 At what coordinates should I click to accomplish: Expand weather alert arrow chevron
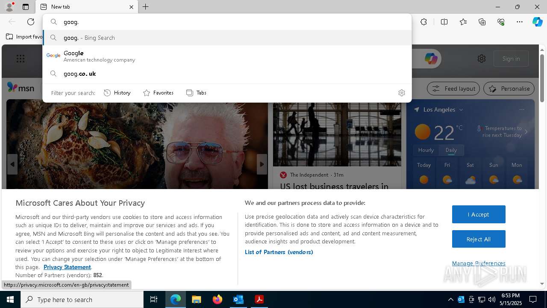(526, 132)
